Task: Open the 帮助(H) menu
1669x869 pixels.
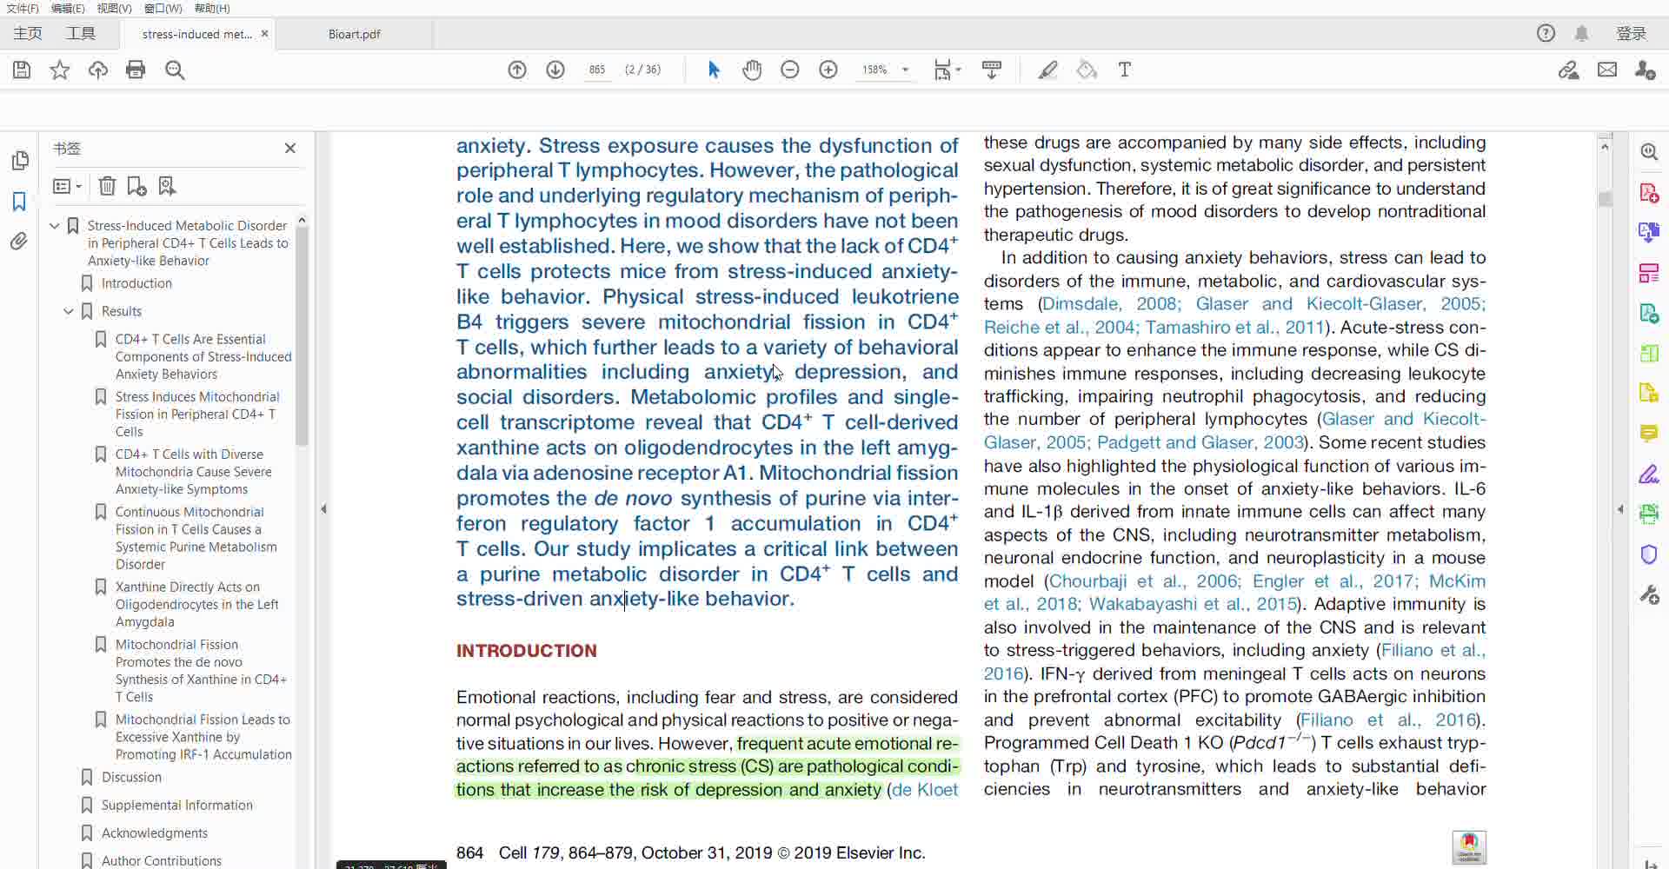Action: [x=212, y=8]
